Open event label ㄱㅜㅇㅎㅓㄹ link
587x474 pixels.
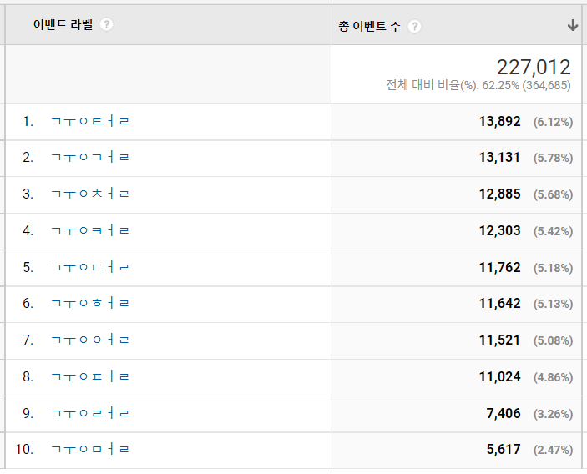[90, 303]
